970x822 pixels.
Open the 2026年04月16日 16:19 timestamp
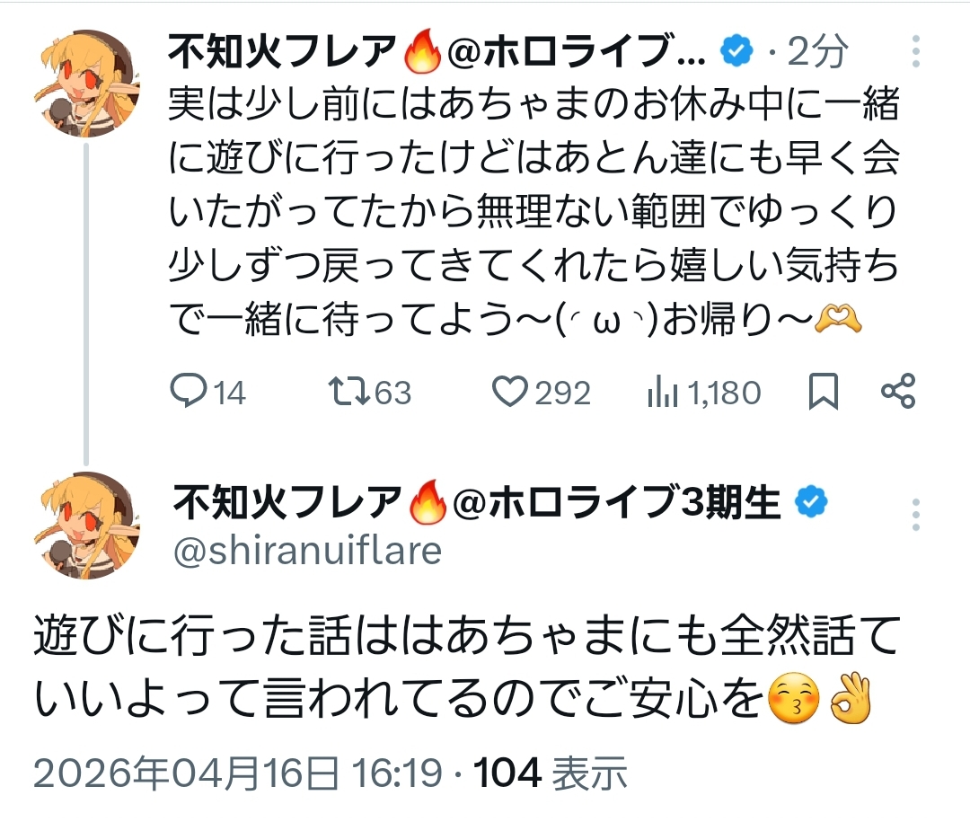(x=239, y=773)
